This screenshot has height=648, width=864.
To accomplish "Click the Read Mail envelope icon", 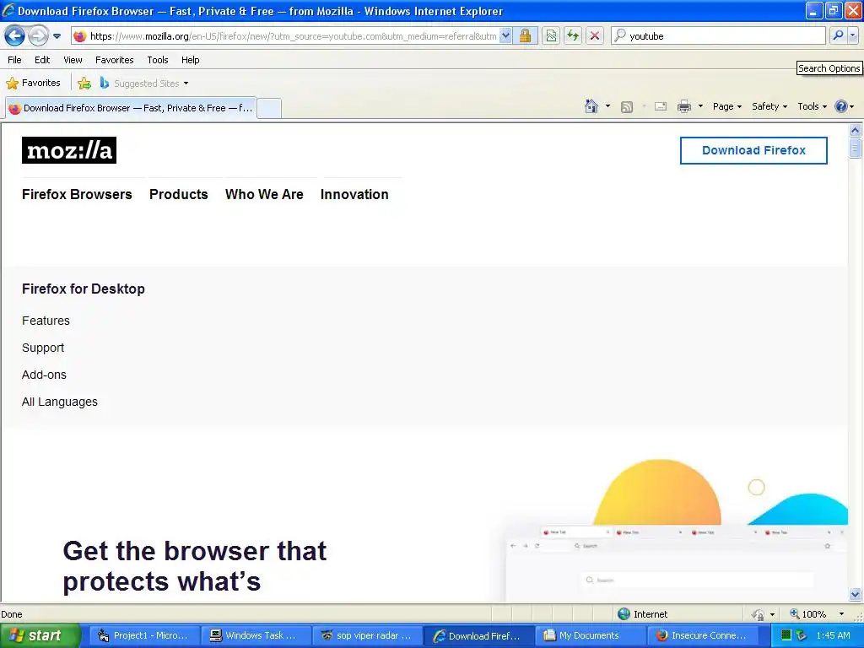I will point(661,106).
